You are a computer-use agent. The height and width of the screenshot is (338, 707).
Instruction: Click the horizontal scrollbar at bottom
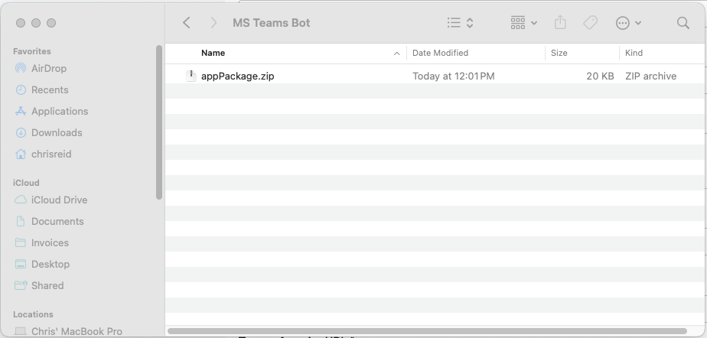tap(427, 331)
